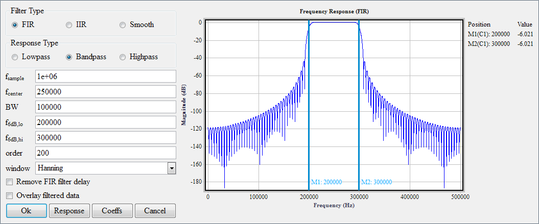Open the window type dropdown arrow

tap(171, 168)
